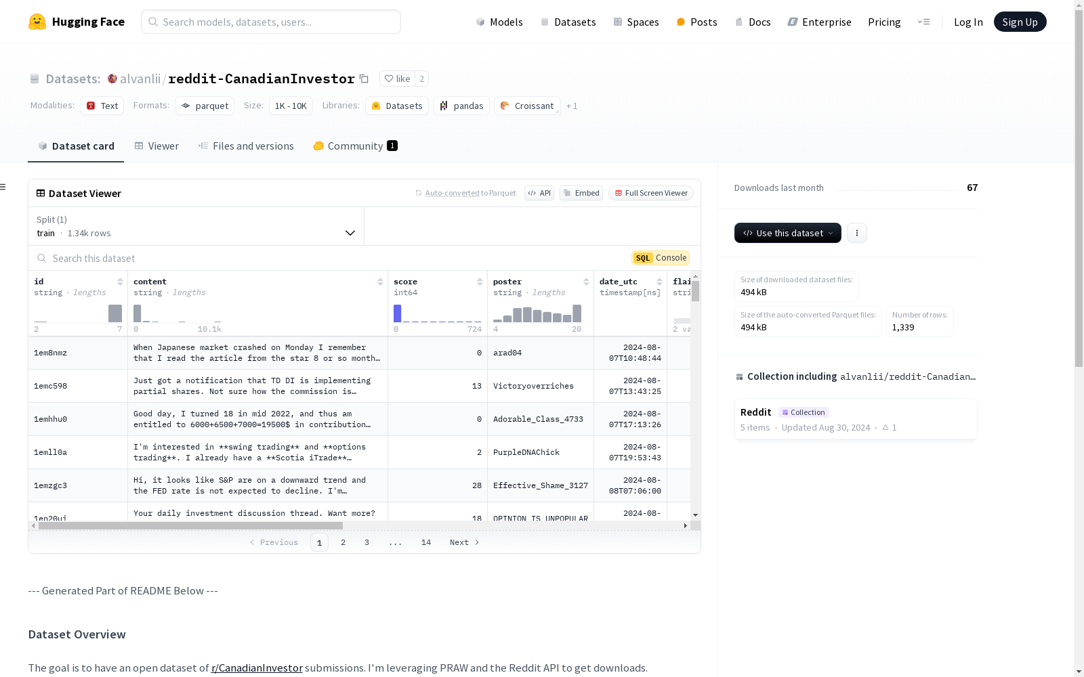
Task: Go to page 3 of the table
Action: [367, 542]
